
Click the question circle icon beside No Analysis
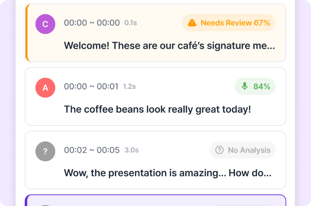pyautogui.click(x=220, y=150)
